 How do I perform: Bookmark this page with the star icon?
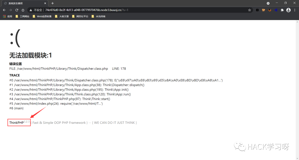pos(249,10)
